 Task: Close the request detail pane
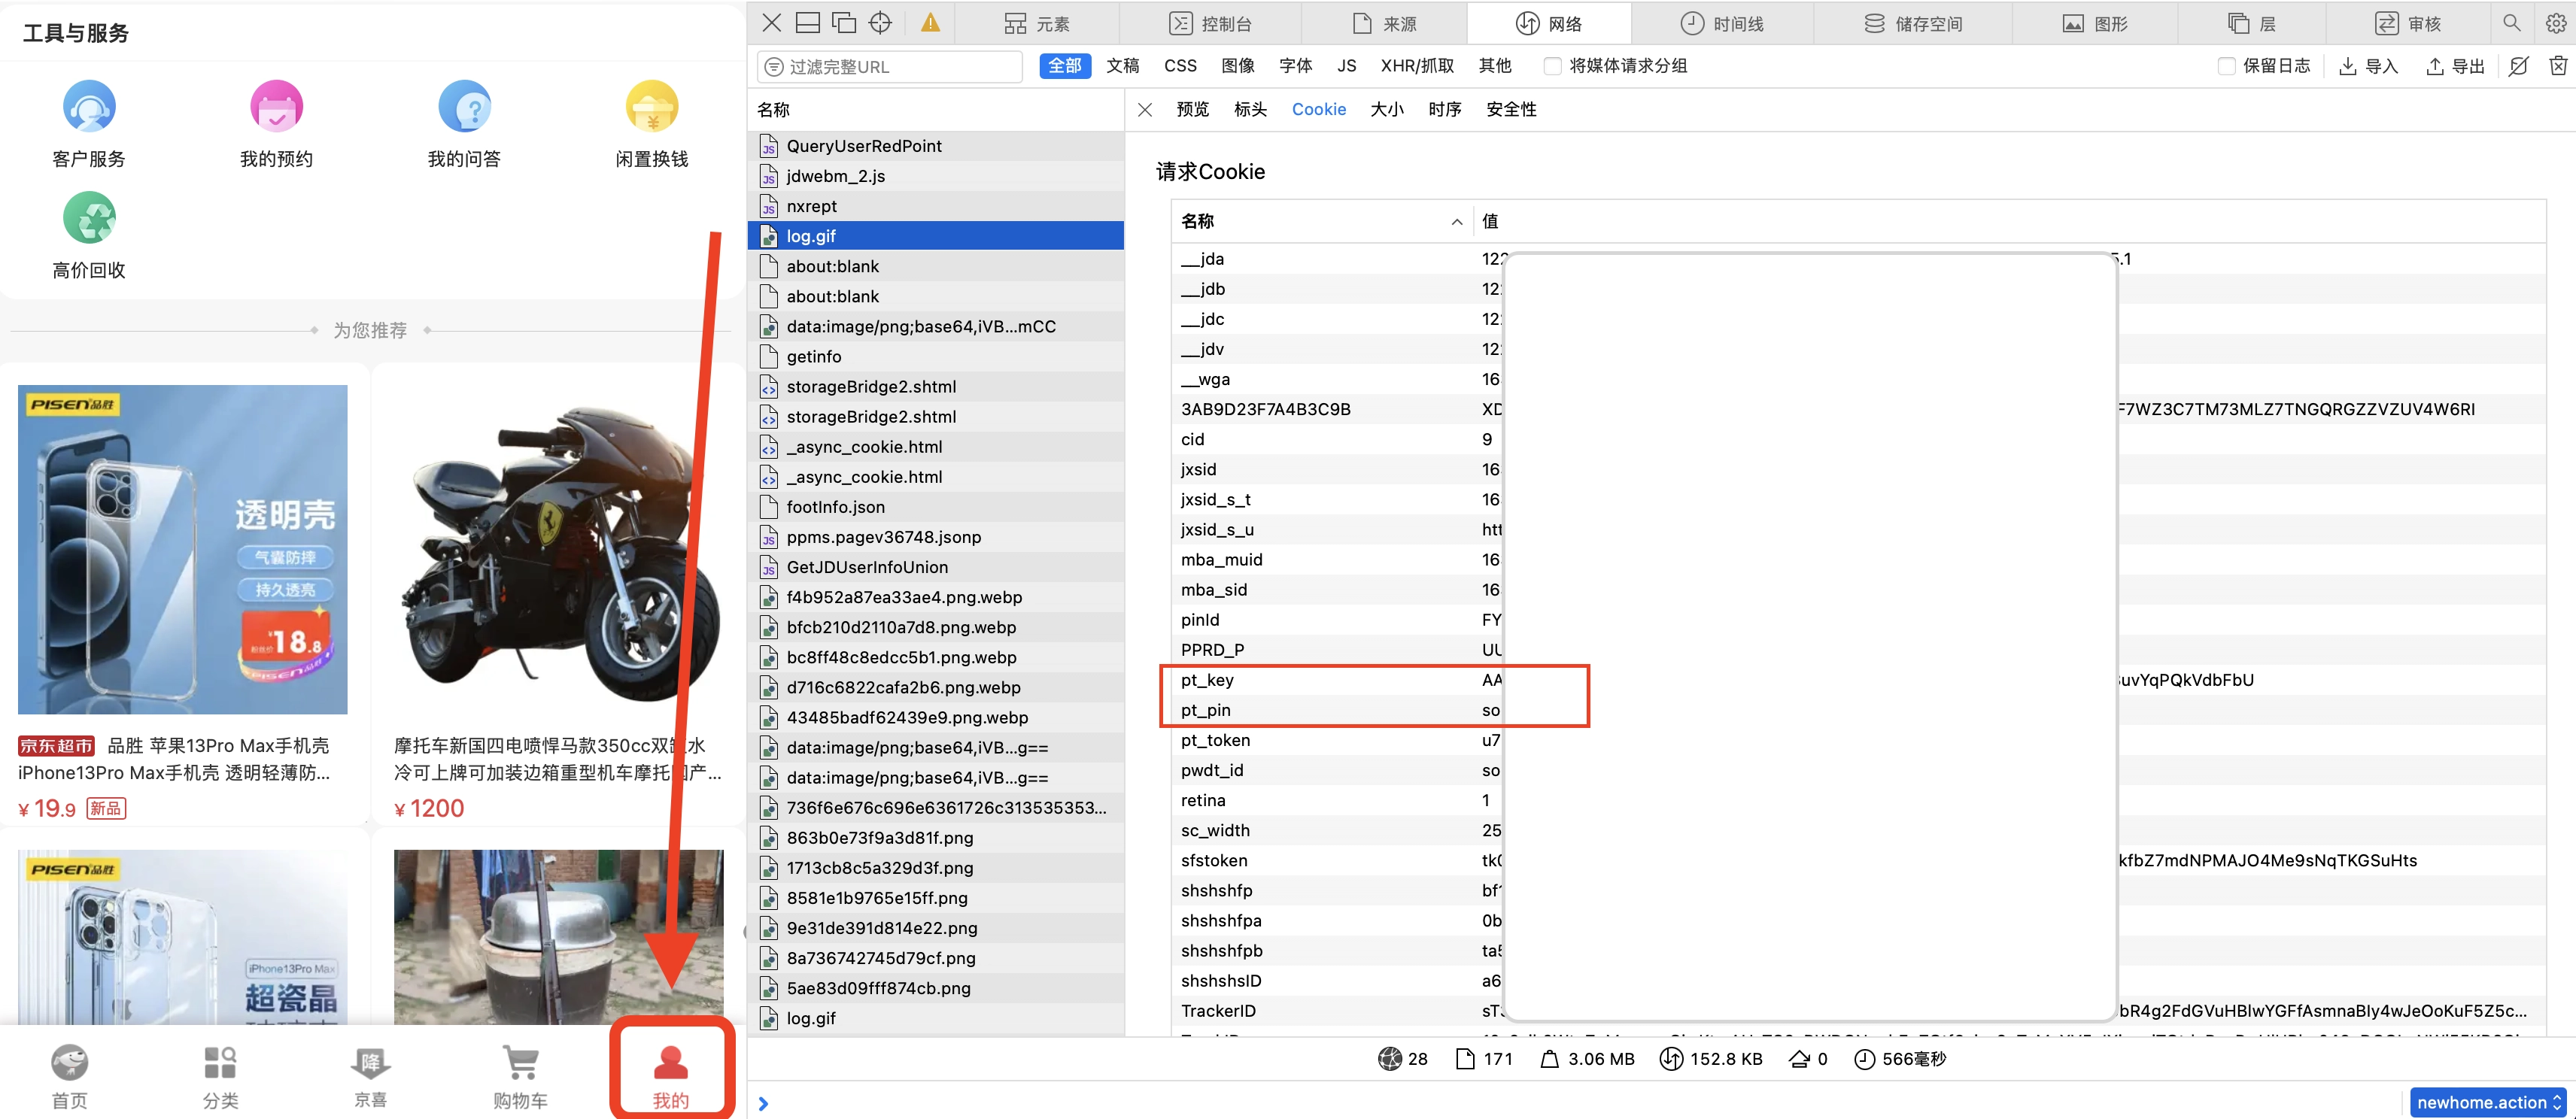(1145, 109)
